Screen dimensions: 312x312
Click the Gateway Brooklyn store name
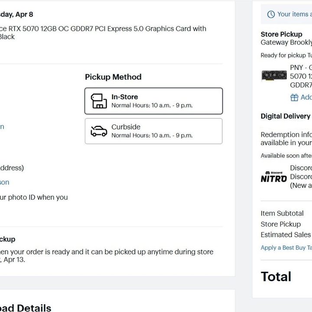286,42
